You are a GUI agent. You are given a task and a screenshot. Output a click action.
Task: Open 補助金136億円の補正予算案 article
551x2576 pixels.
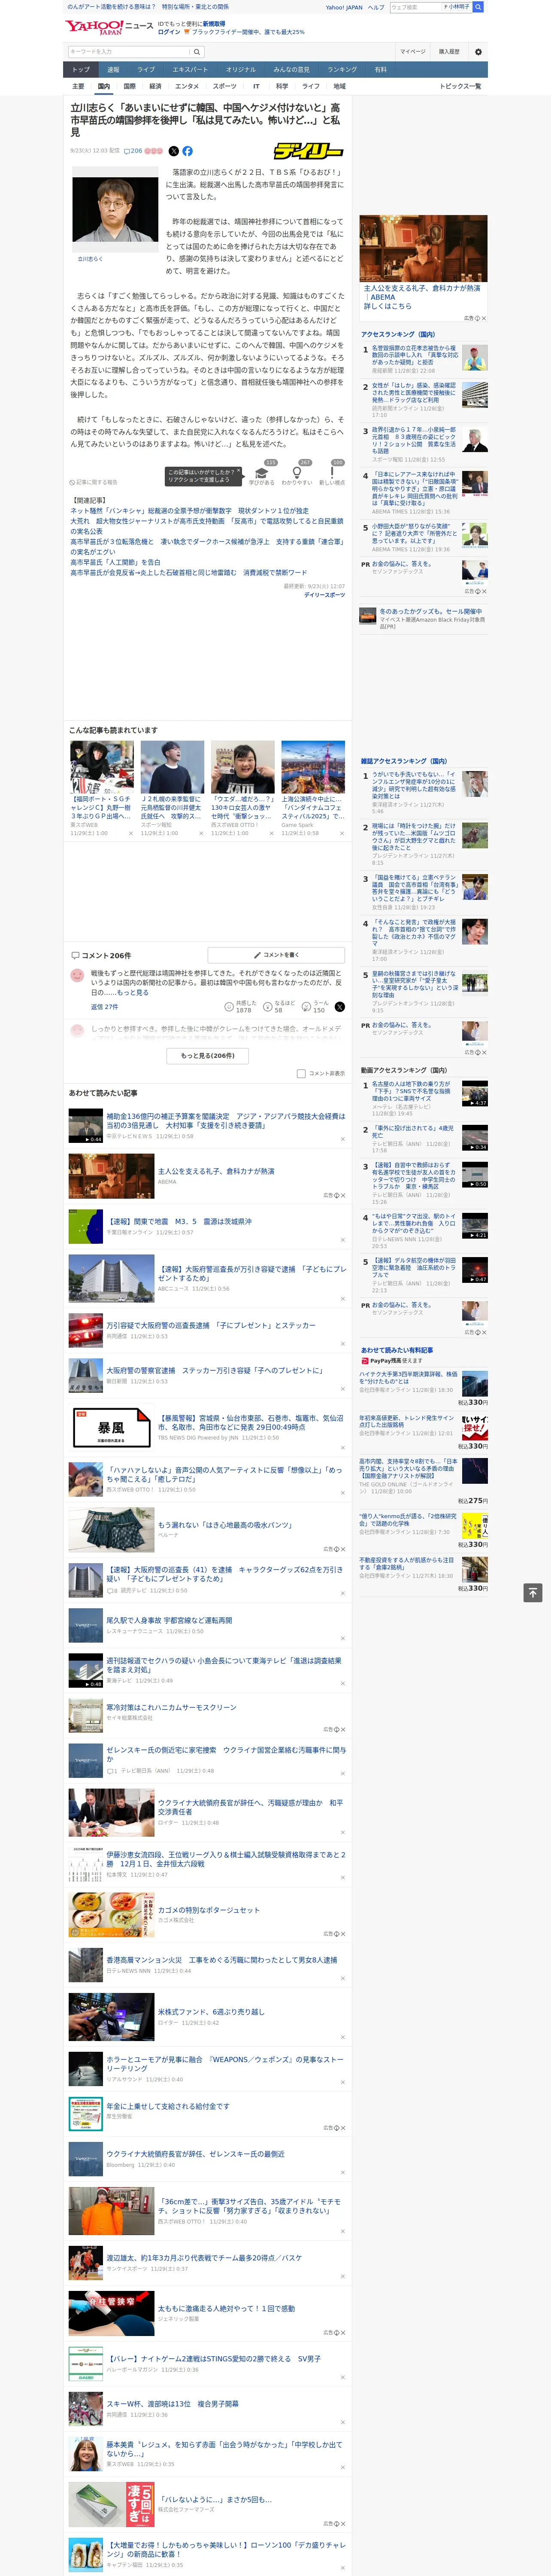tap(226, 1121)
